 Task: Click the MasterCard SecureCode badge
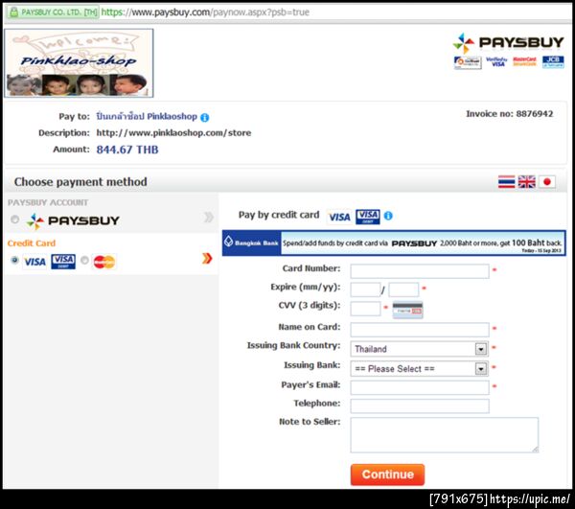[x=524, y=61]
